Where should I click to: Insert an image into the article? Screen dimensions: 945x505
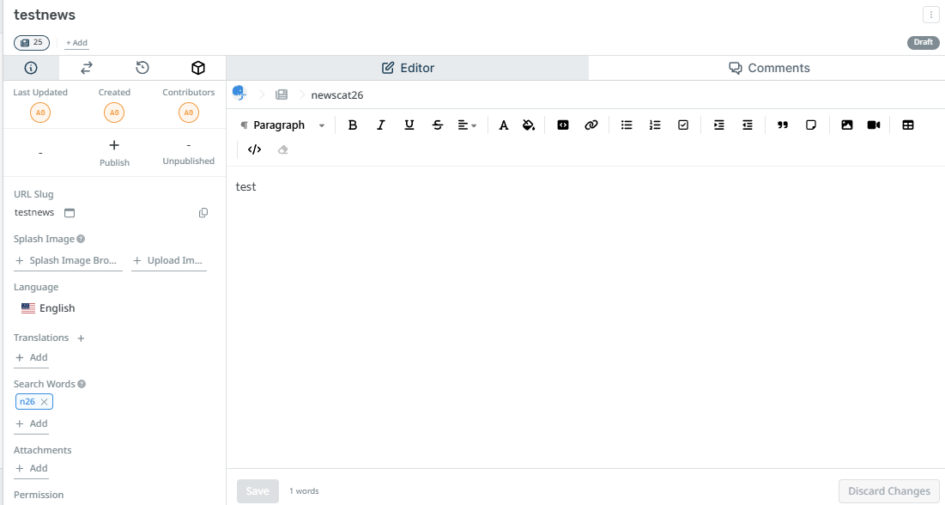point(846,125)
